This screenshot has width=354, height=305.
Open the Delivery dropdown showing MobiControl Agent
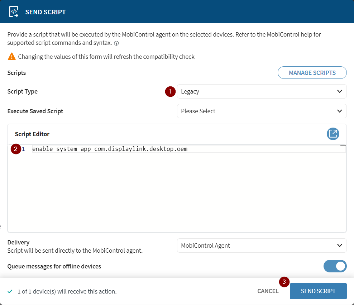click(x=262, y=246)
